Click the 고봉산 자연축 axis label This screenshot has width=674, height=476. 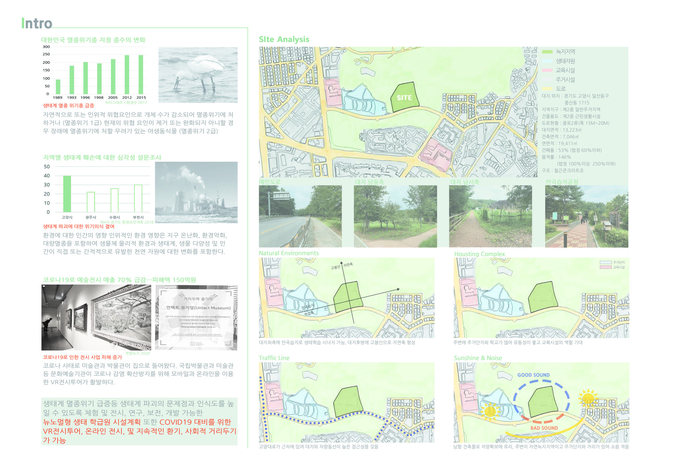(x=342, y=266)
